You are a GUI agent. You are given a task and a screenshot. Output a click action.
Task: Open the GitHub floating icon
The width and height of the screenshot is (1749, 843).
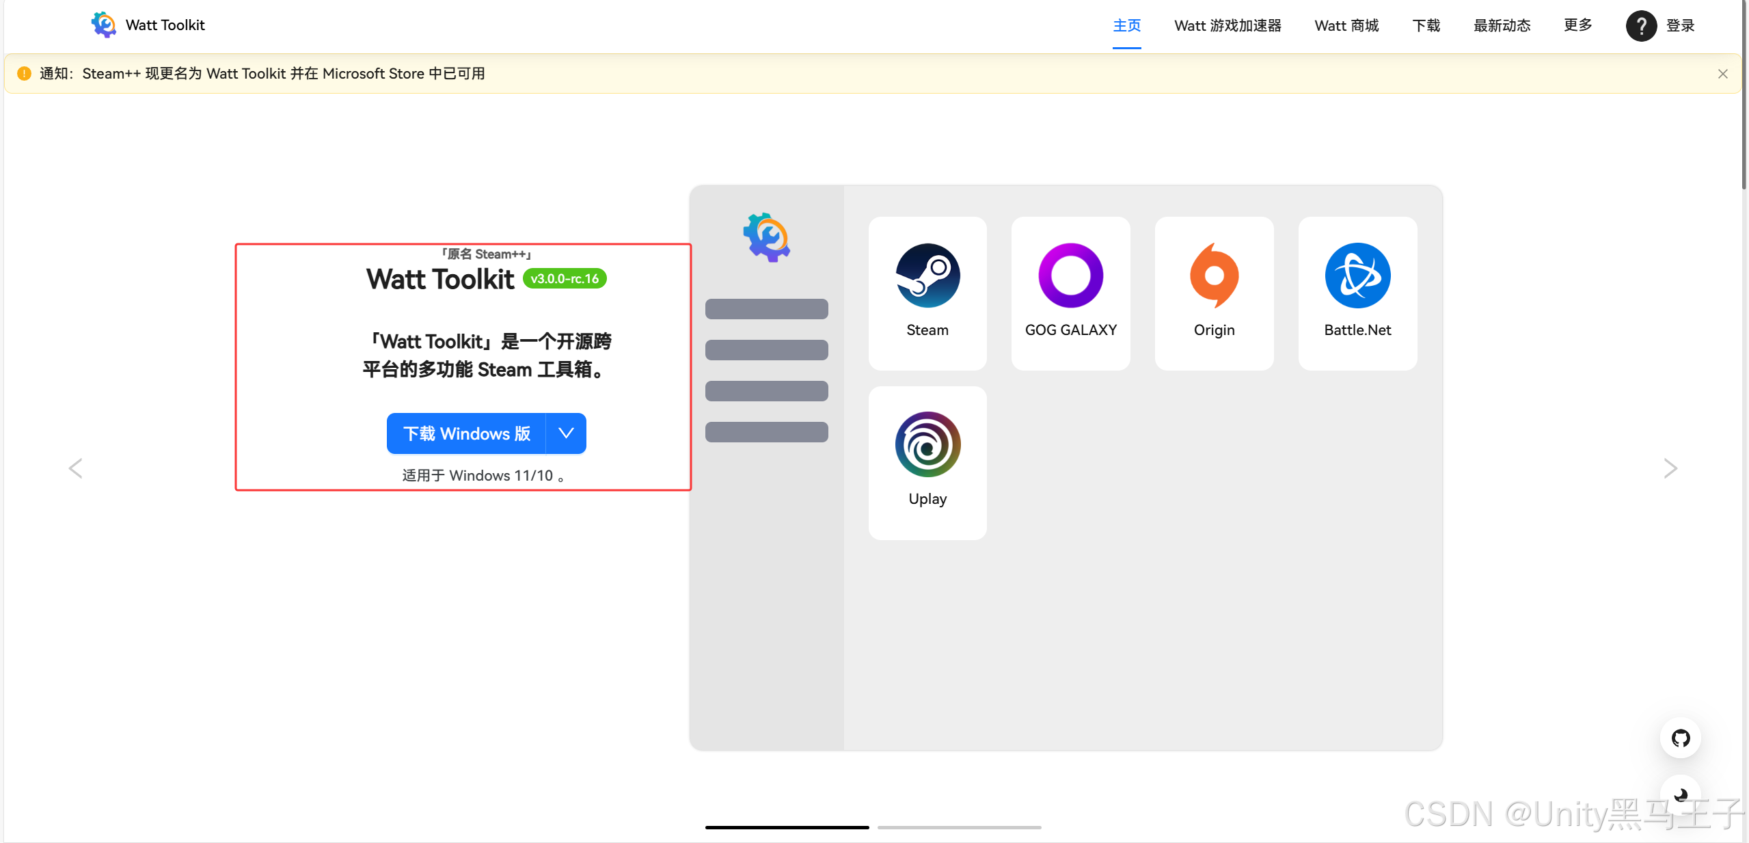click(1681, 738)
